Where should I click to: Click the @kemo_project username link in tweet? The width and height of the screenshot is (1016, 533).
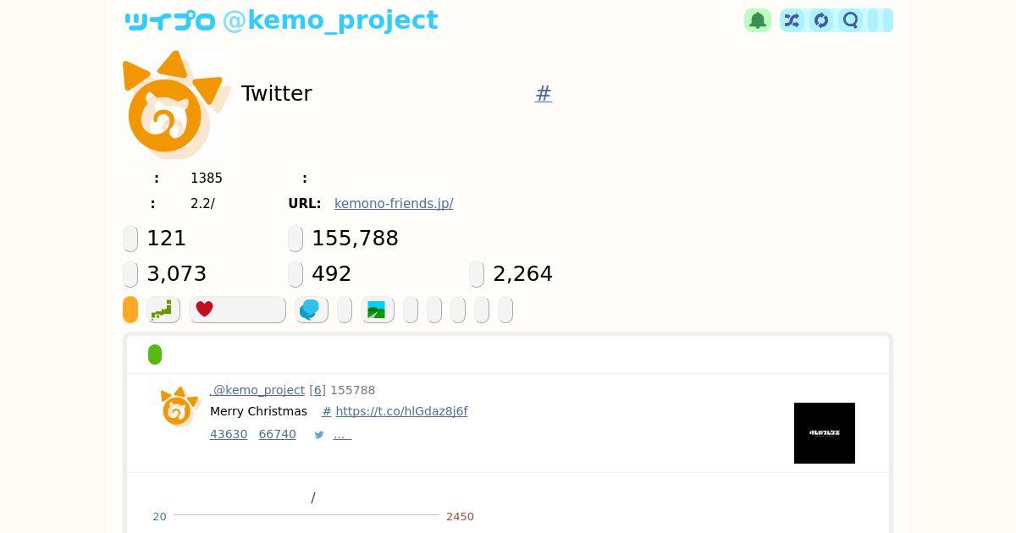(x=257, y=390)
